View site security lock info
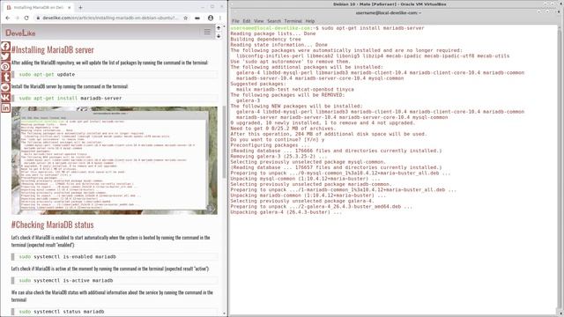Screen dimensions: 564x317 37,18
